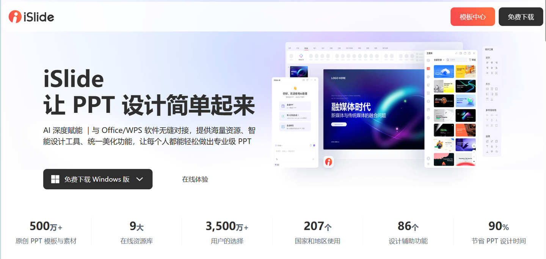Click the dark 免费下载 header button
Viewport: 546px width, 259px height.
coord(521,17)
